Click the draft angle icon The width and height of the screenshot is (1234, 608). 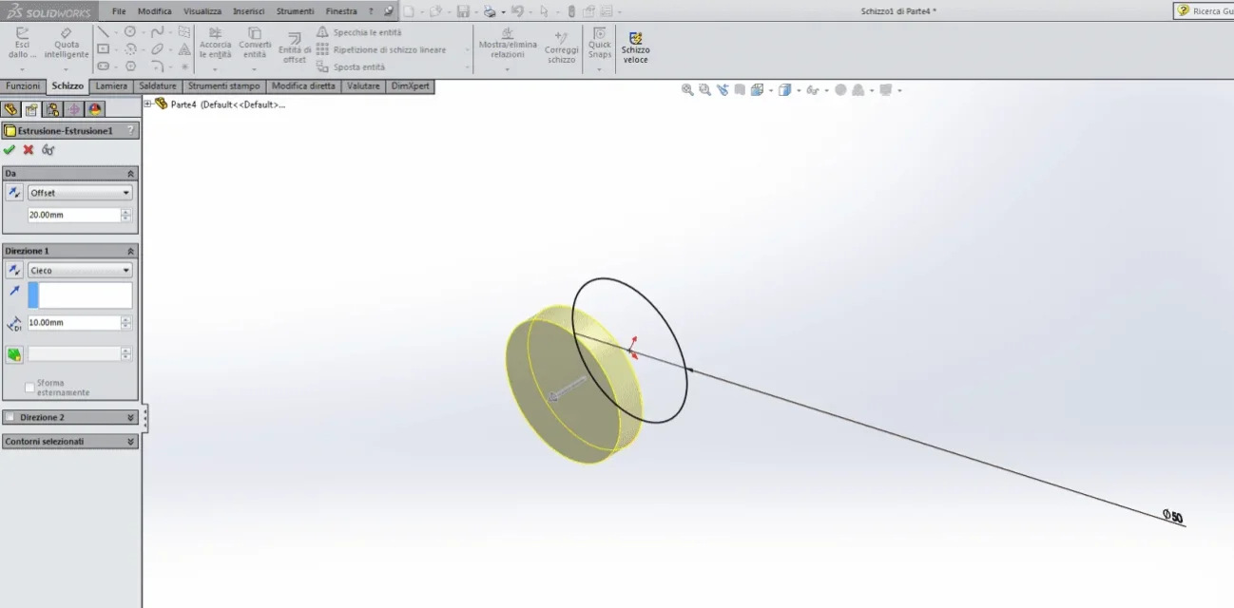click(x=14, y=354)
